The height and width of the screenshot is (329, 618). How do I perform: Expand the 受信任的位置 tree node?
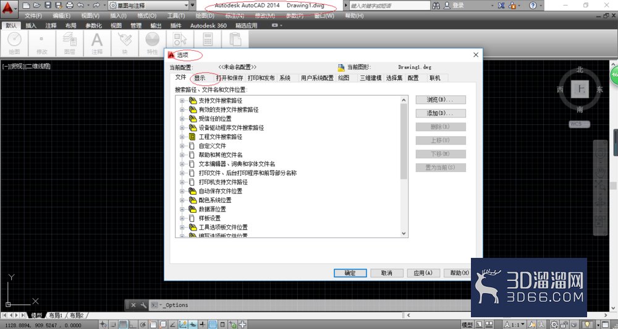[182, 119]
